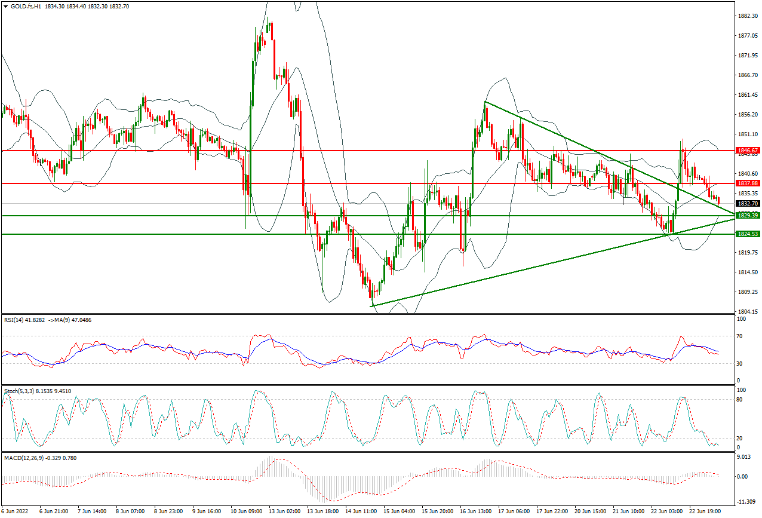This screenshot has width=762, height=518.
Task: Click the 1814.50 value on price axis
Action: (748, 272)
